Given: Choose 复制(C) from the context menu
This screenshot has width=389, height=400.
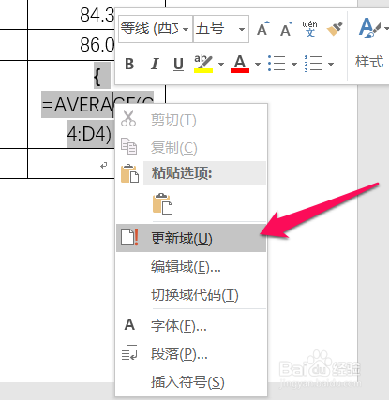Looking at the screenshot, I should (x=191, y=147).
